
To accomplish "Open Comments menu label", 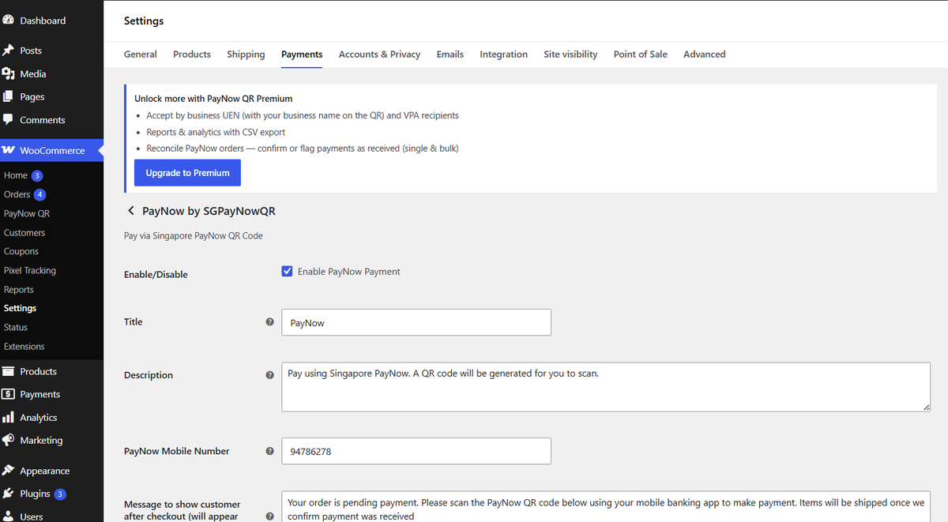I will point(43,120).
